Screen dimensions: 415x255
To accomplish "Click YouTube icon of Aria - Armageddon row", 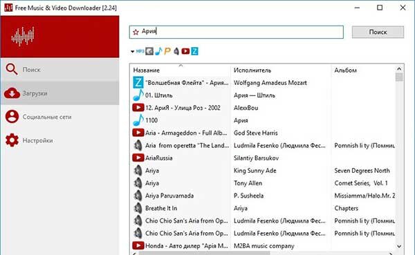I will click(x=138, y=133).
